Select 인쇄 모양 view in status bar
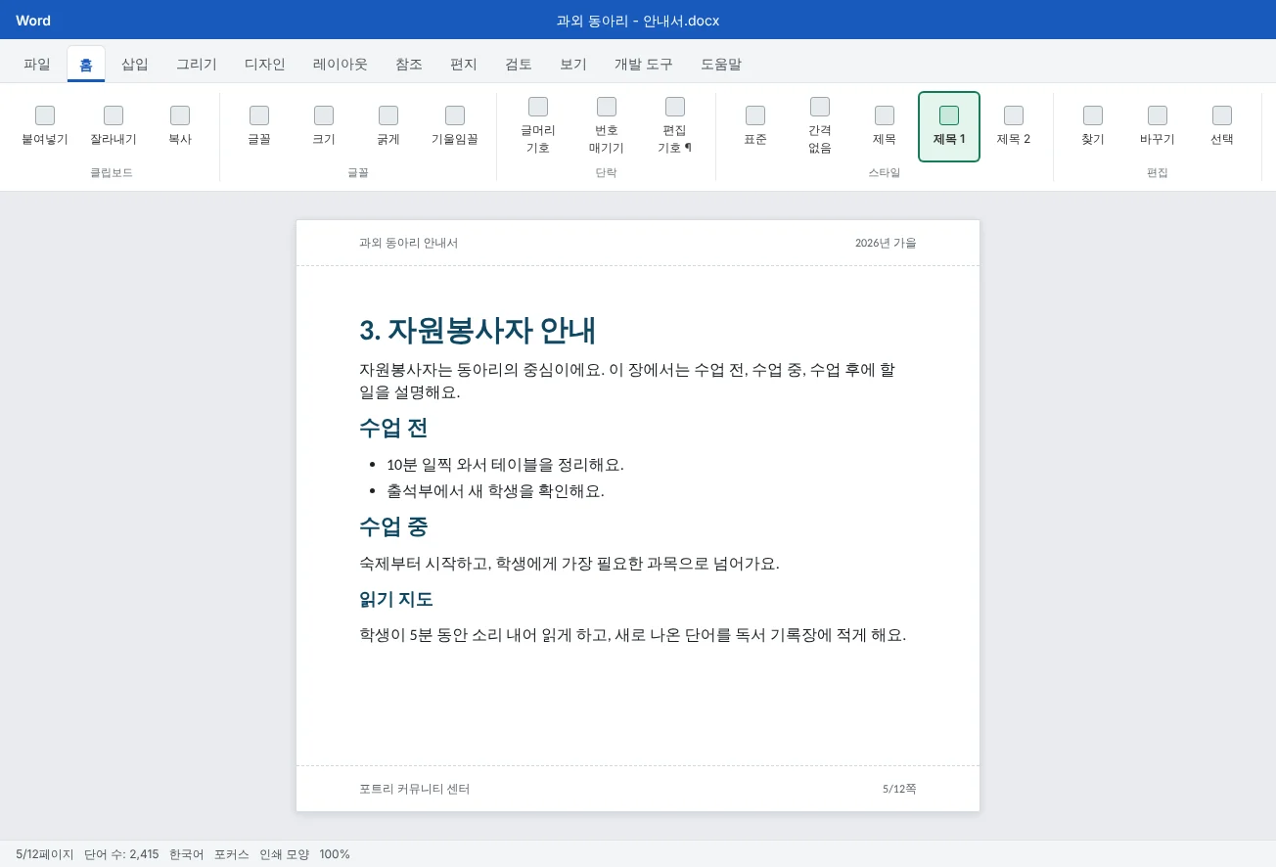The height and width of the screenshot is (867, 1276). tap(284, 854)
